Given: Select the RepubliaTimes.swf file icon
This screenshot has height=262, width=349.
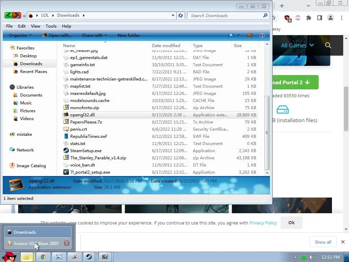Looking at the screenshot, I should point(66,136).
